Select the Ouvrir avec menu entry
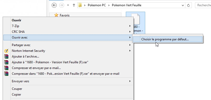The image size is (211, 100). (68, 37)
